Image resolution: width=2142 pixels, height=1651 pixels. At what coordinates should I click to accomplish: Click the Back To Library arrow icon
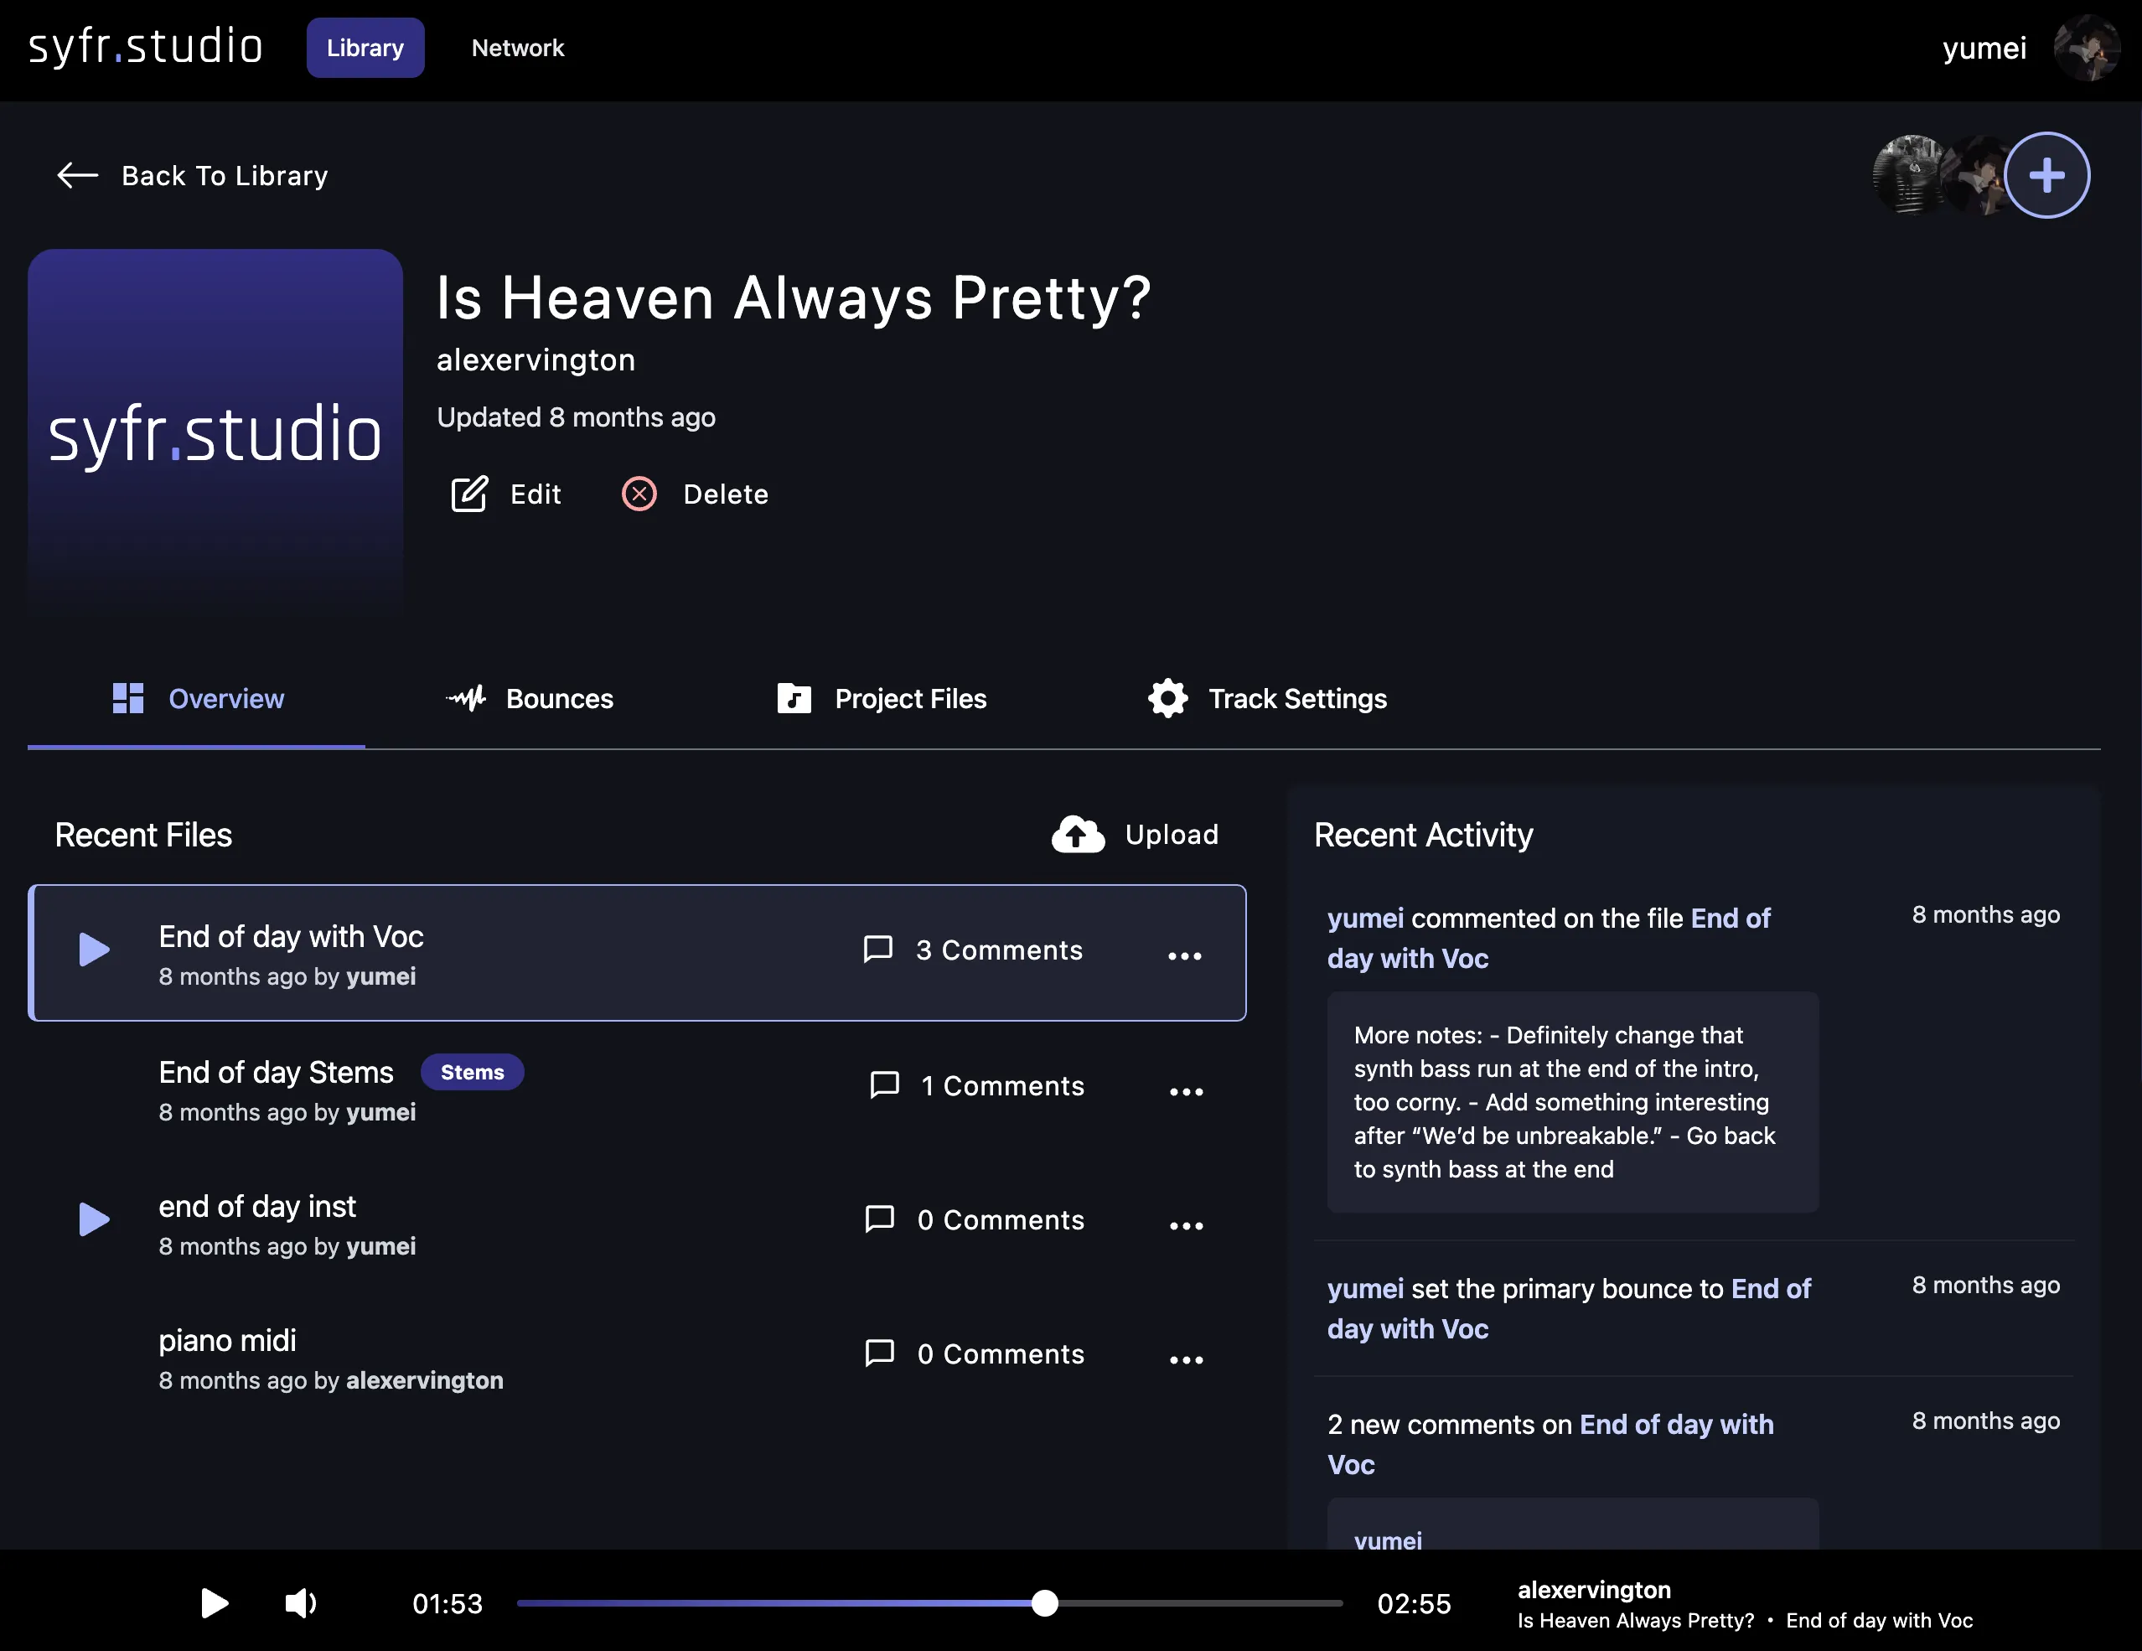tap(77, 174)
